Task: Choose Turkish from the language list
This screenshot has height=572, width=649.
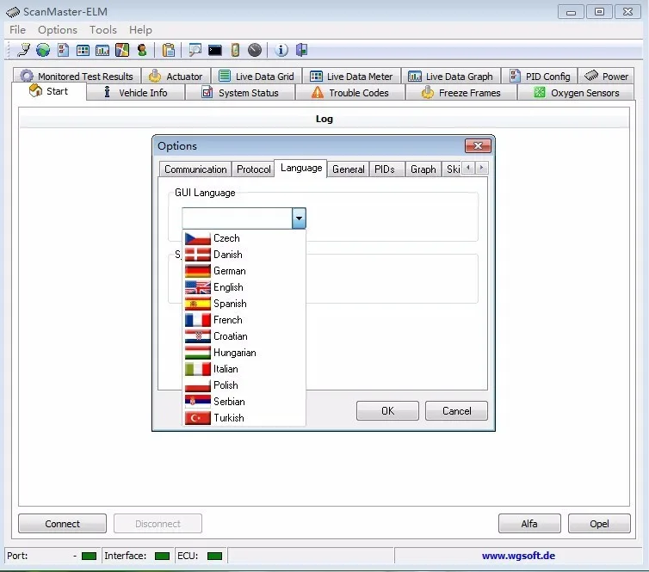Action: coord(244,418)
